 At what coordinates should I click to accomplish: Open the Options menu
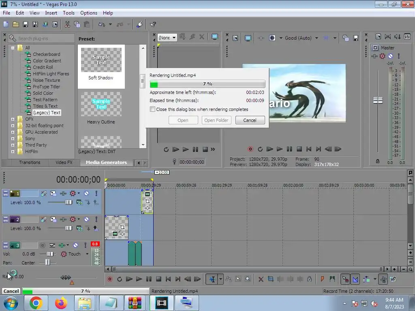coord(89,13)
